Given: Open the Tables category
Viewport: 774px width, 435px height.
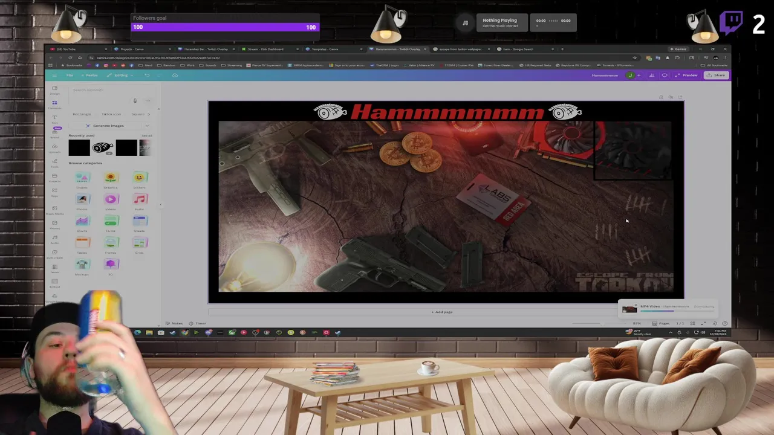Looking at the screenshot, I should [x=82, y=244].
